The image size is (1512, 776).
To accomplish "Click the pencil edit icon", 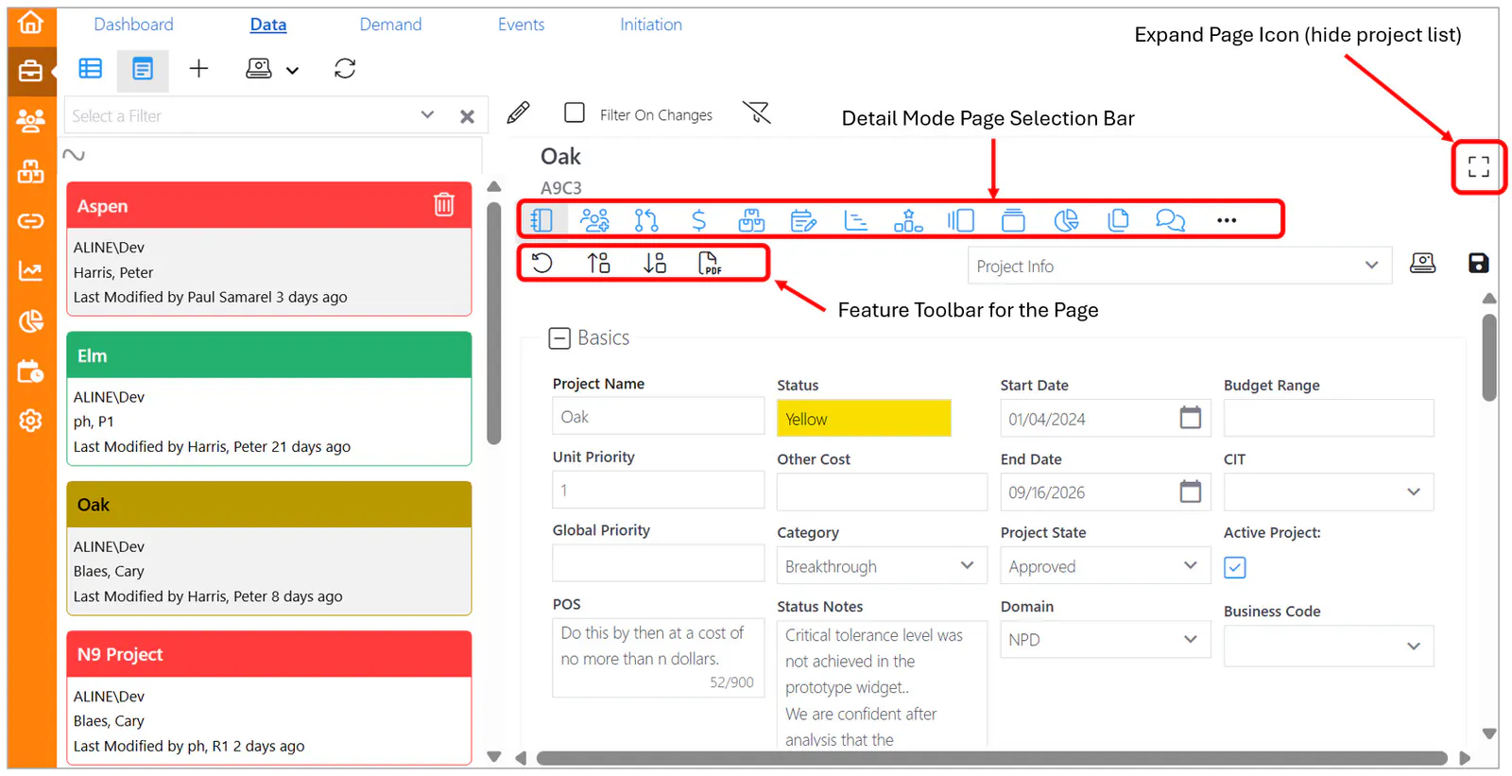I will coord(518,113).
